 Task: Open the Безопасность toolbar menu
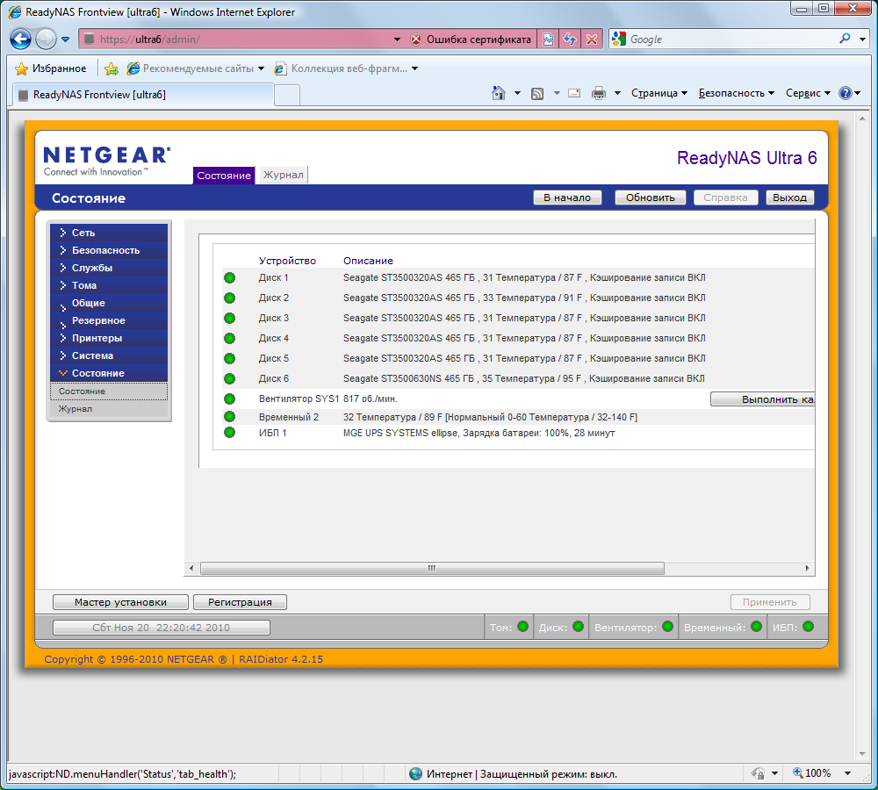(736, 93)
